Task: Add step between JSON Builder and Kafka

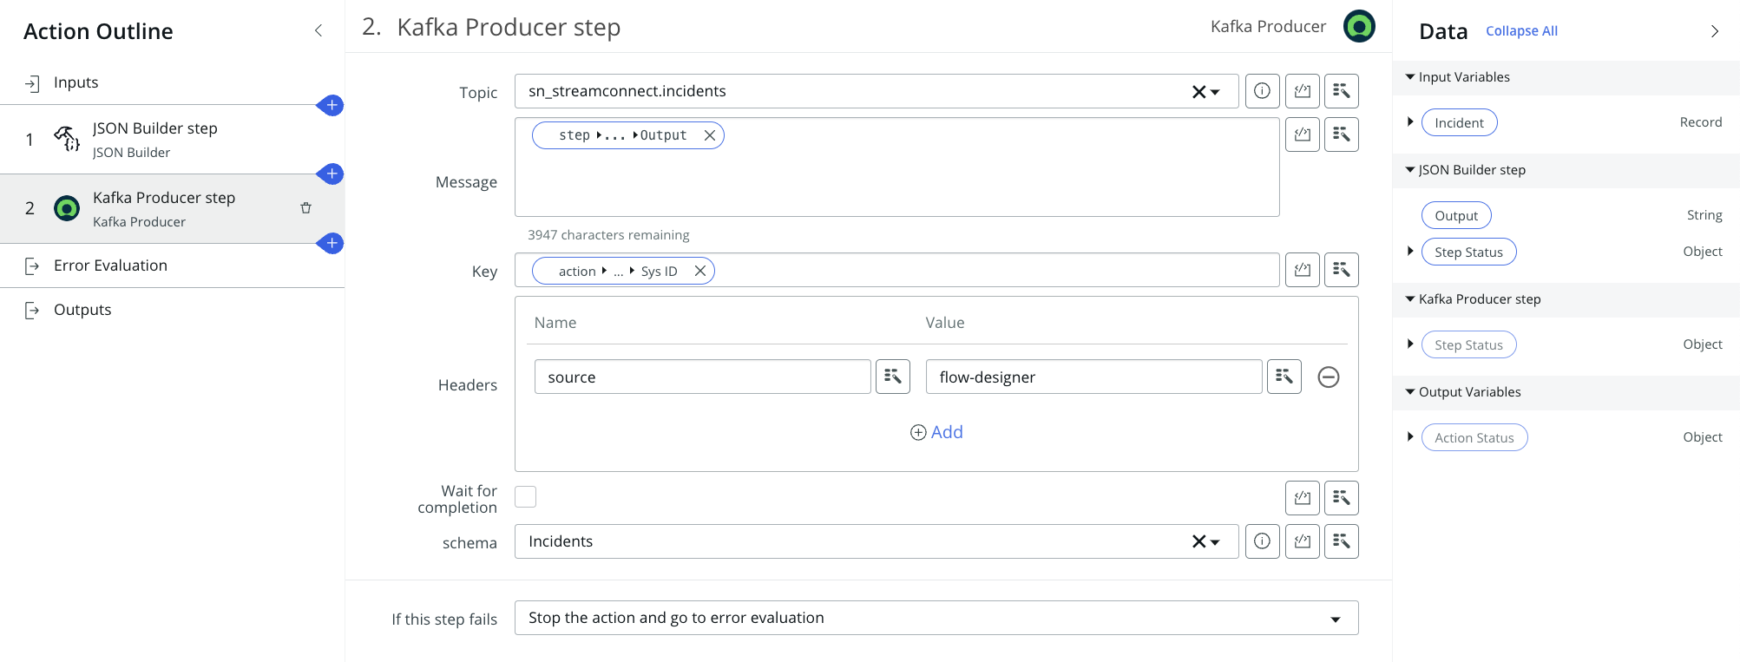Action: (x=332, y=174)
